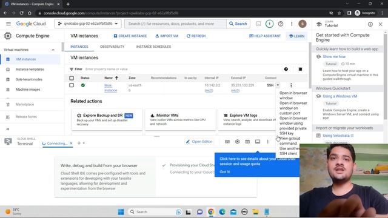388x218 pixels.
Task: Open Using a Windows VM link
Action: (339, 96)
